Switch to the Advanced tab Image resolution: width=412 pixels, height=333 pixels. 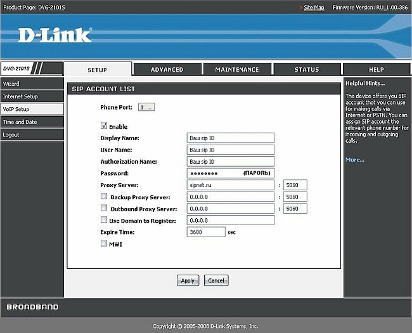(x=167, y=69)
